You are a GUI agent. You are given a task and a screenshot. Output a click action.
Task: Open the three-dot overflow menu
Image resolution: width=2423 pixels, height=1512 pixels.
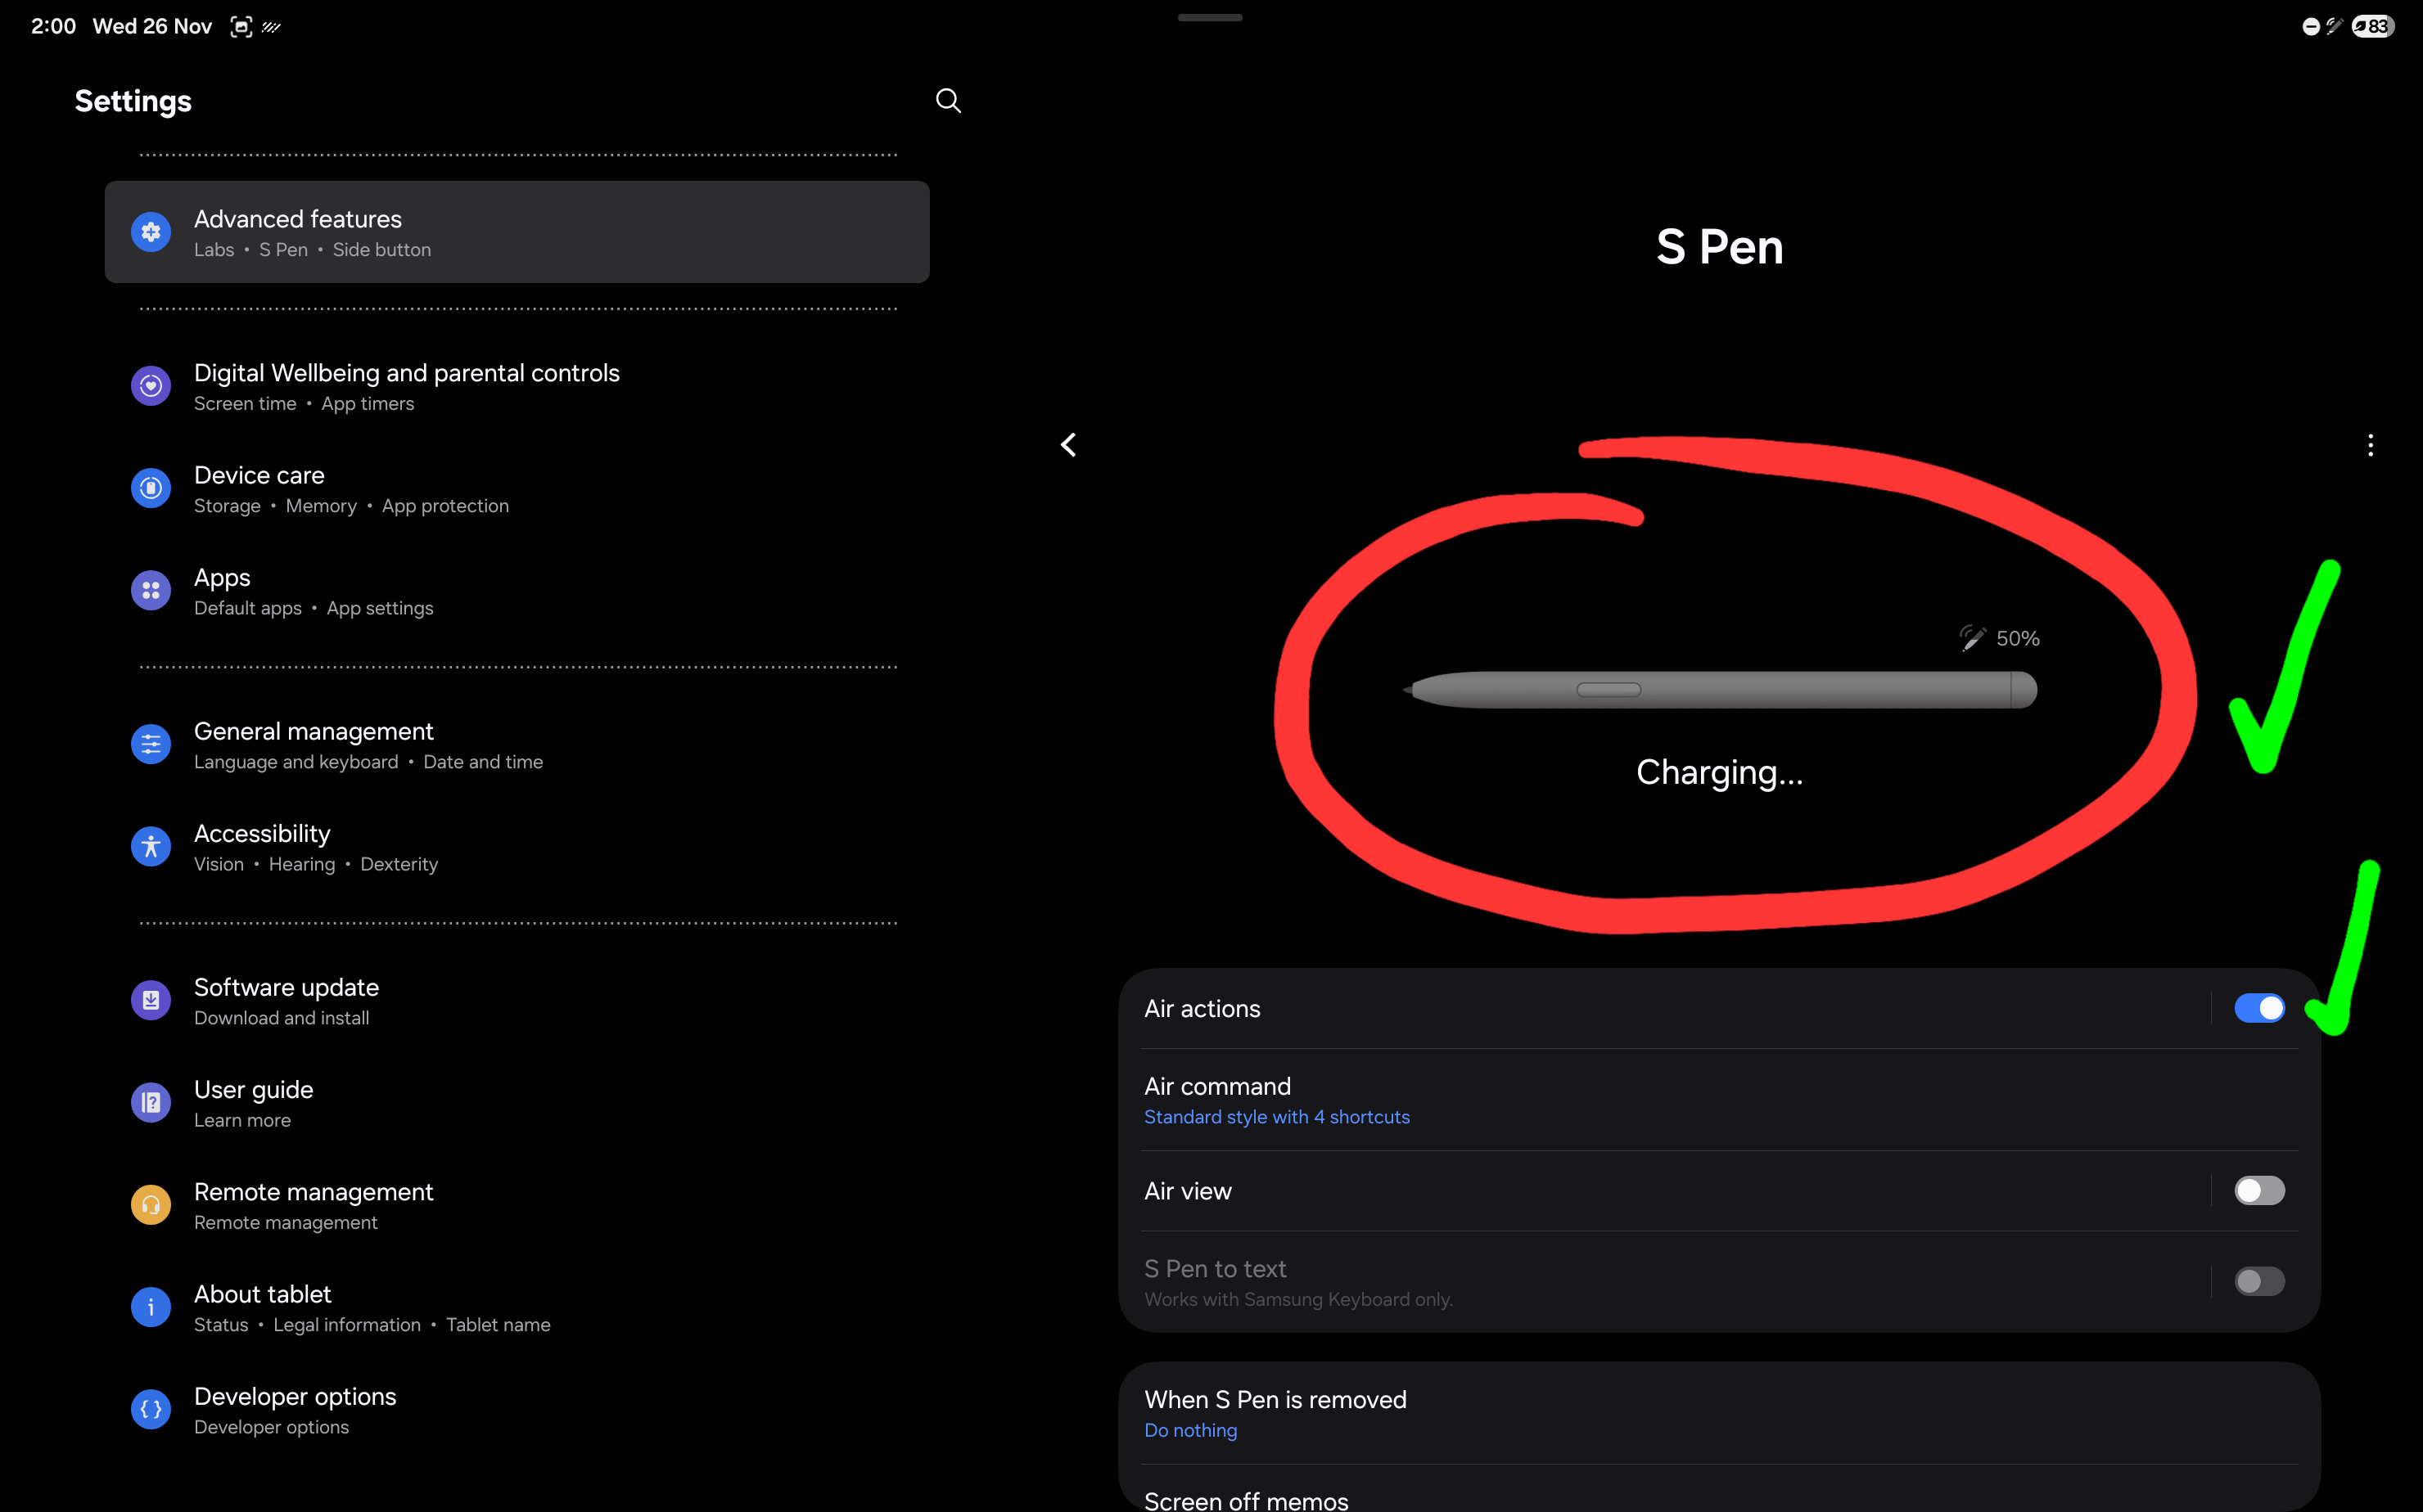click(x=2370, y=444)
